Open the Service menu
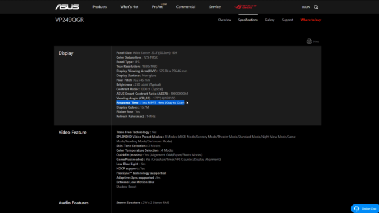This screenshot has width=379, height=213. (x=215, y=7)
